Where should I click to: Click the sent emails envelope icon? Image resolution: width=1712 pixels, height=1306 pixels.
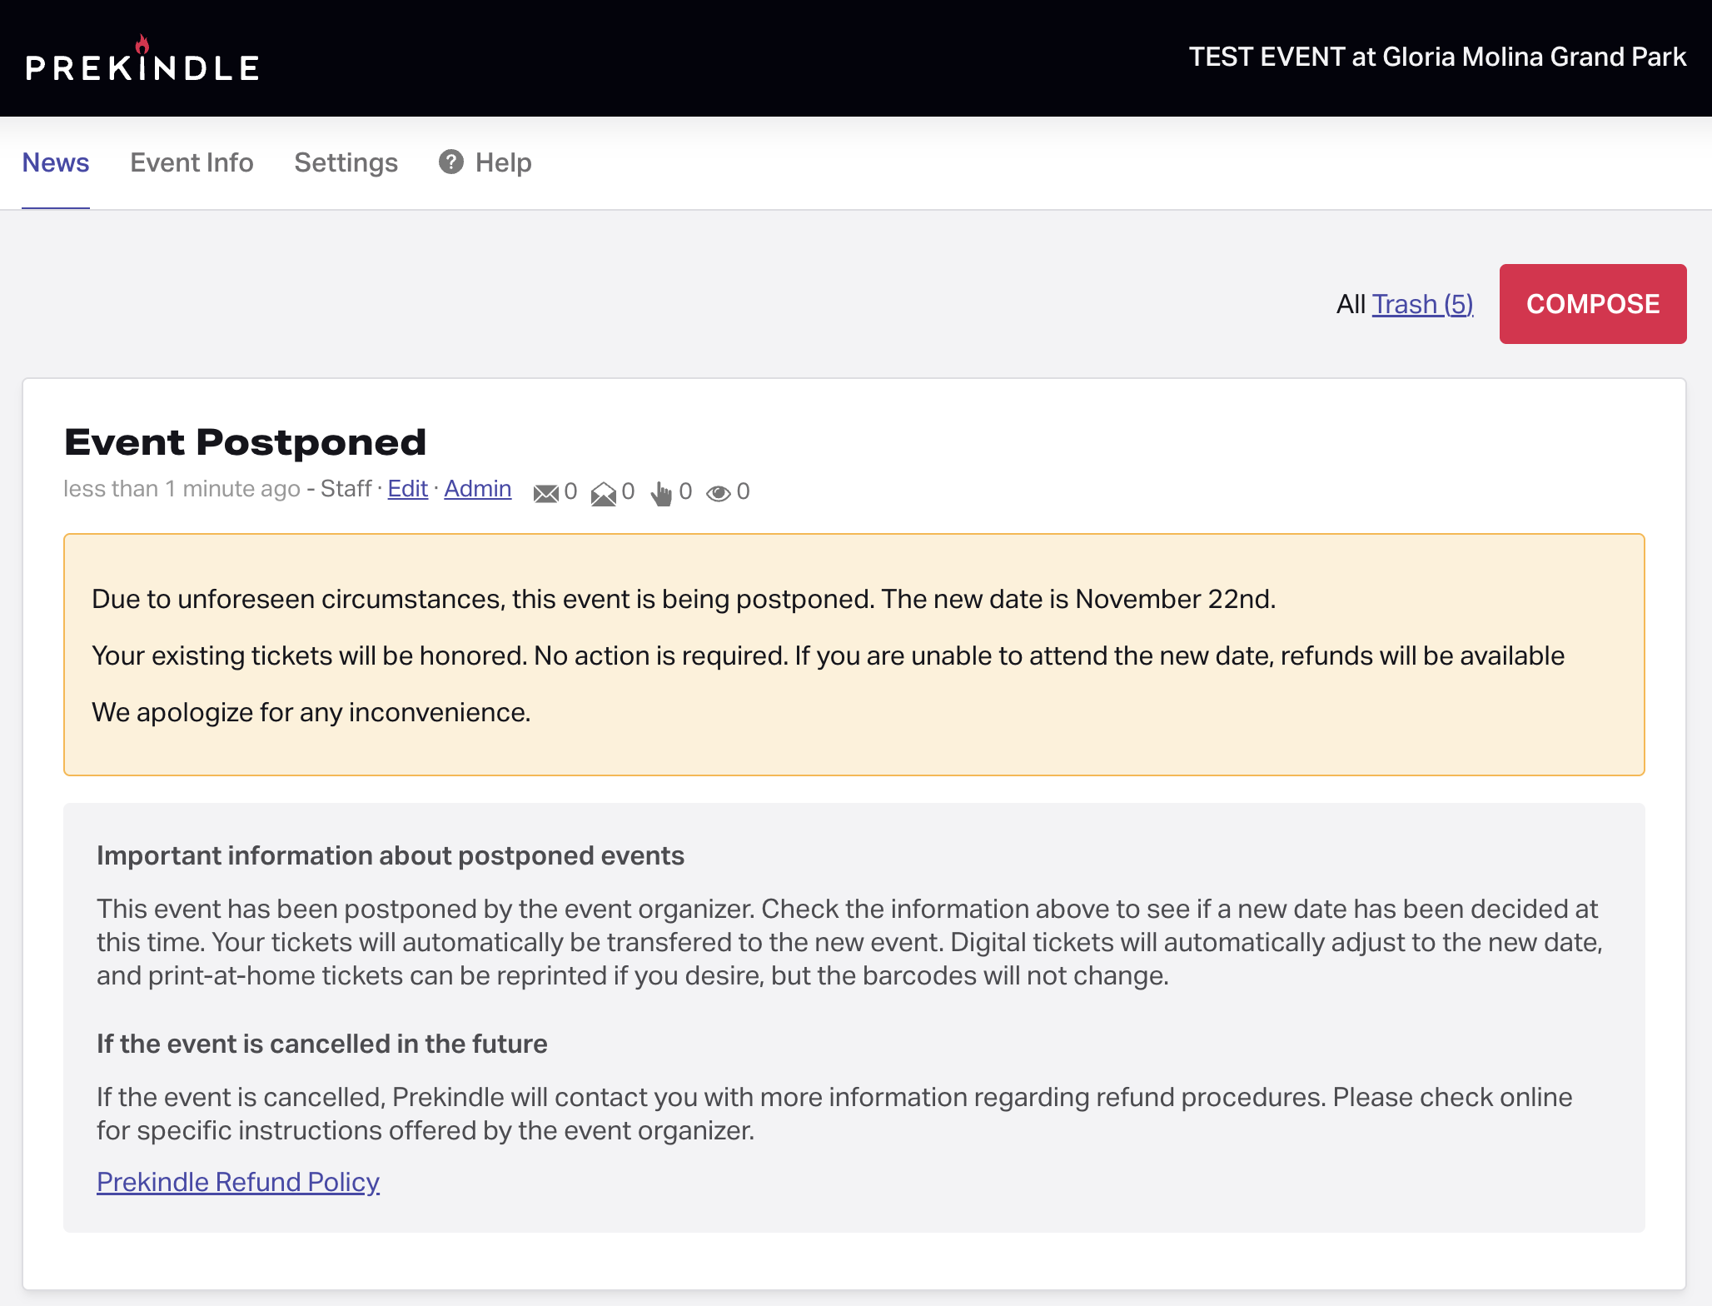coord(545,493)
